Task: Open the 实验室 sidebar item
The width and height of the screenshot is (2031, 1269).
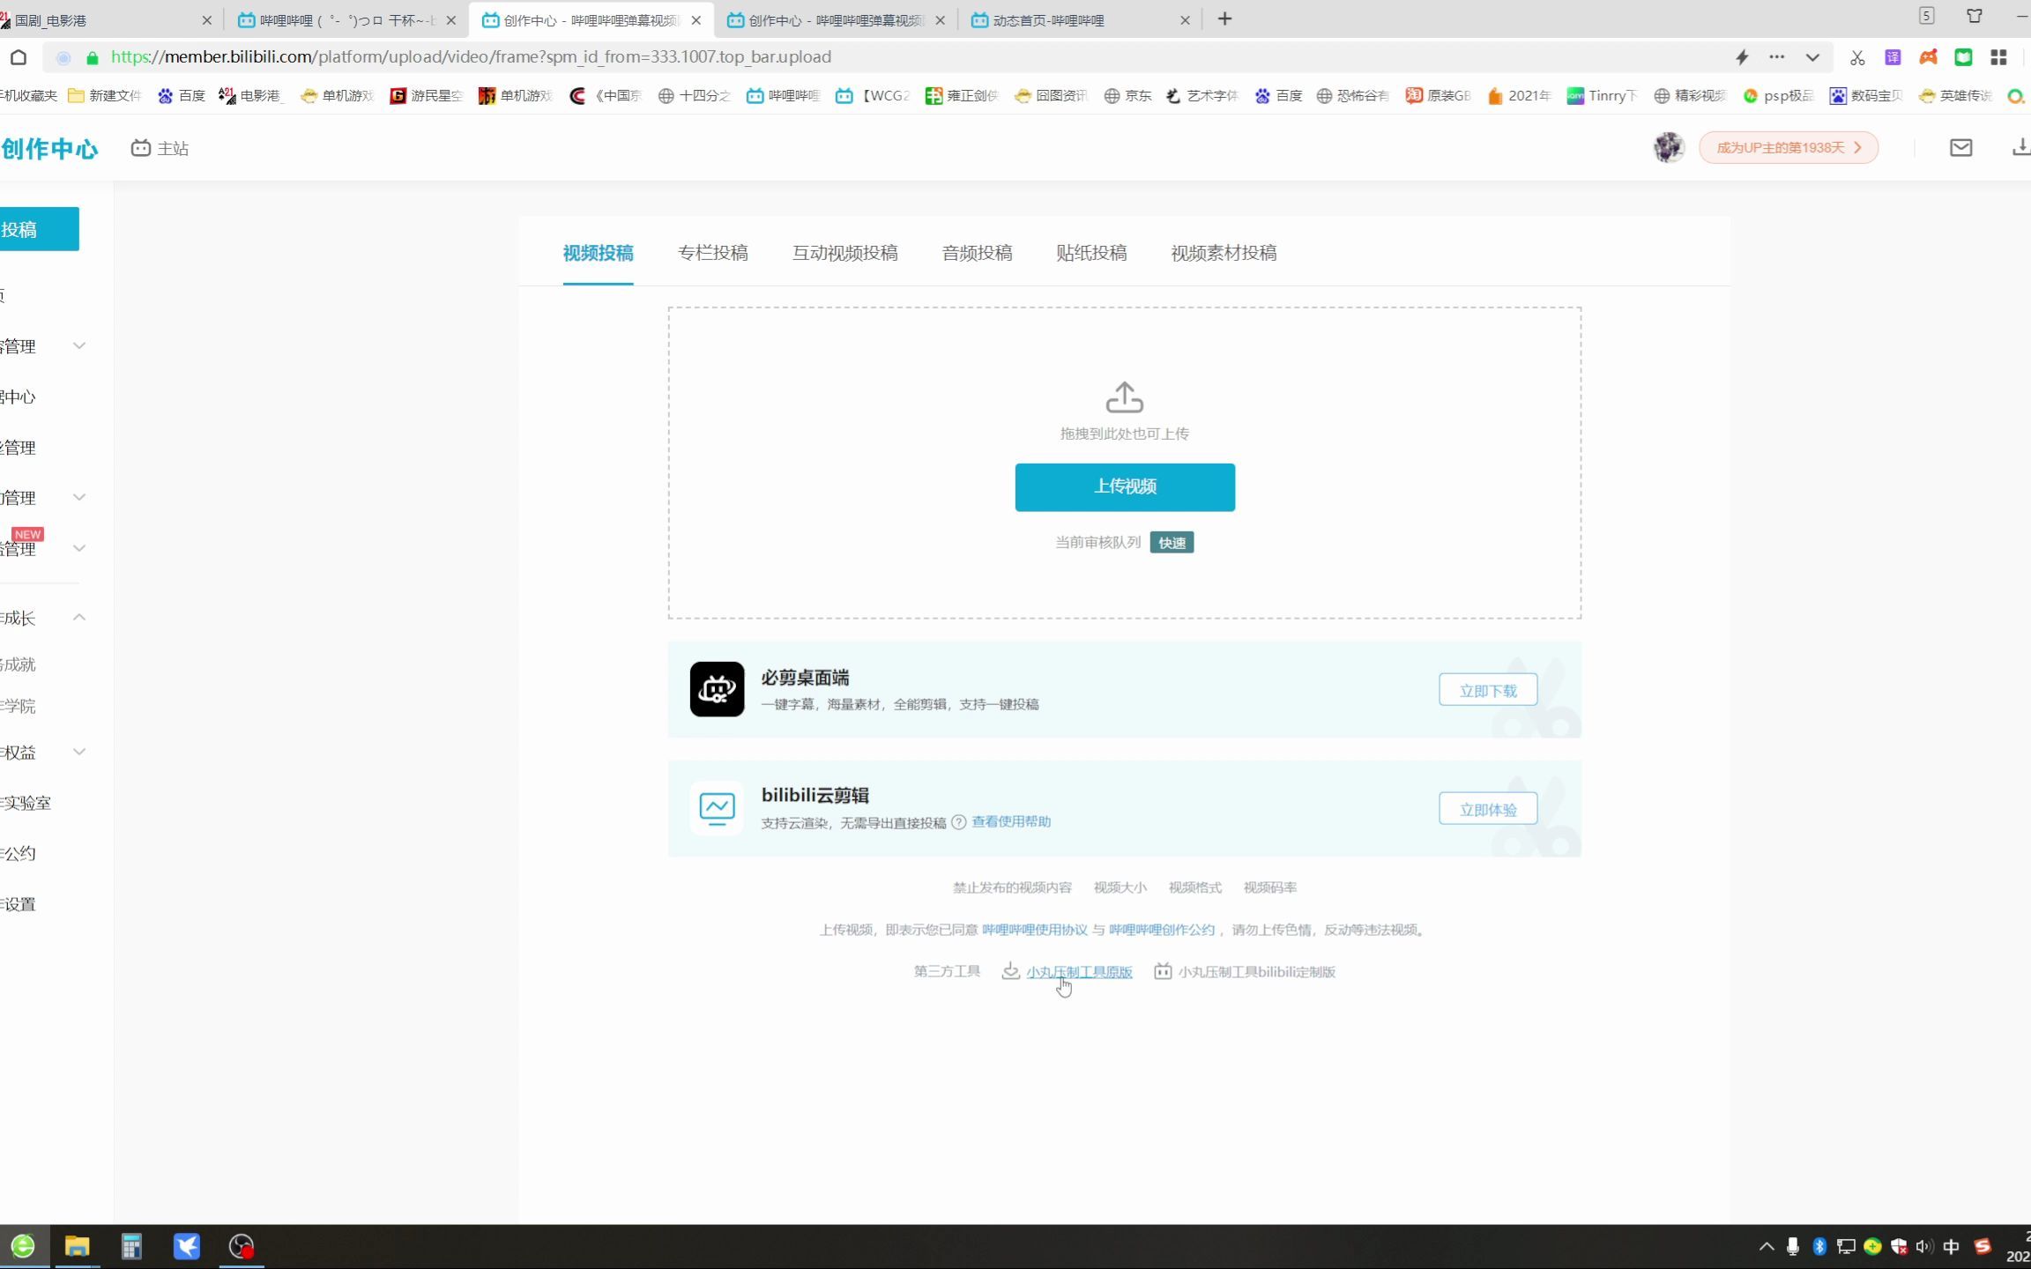Action: point(26,803)
